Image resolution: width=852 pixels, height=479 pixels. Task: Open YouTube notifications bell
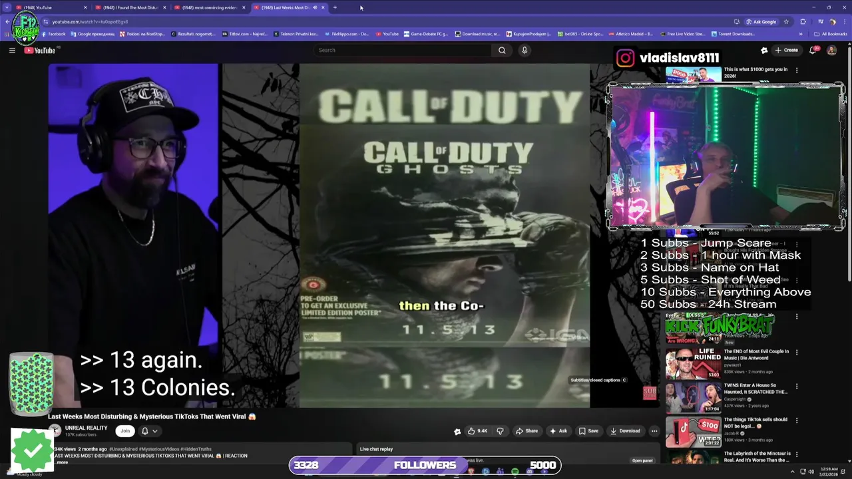813,50
